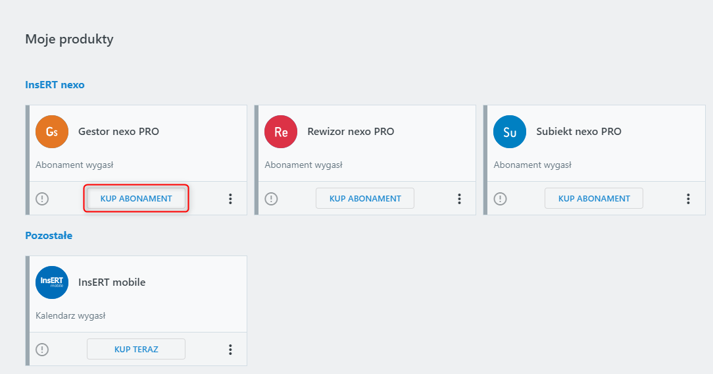Click the Rewizor nexo PRO red logo

pos(281,132)
